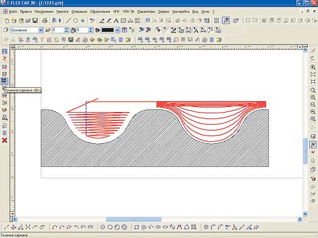
Task: Click the horizontal scrollbar right arrow
Action: 300,219
